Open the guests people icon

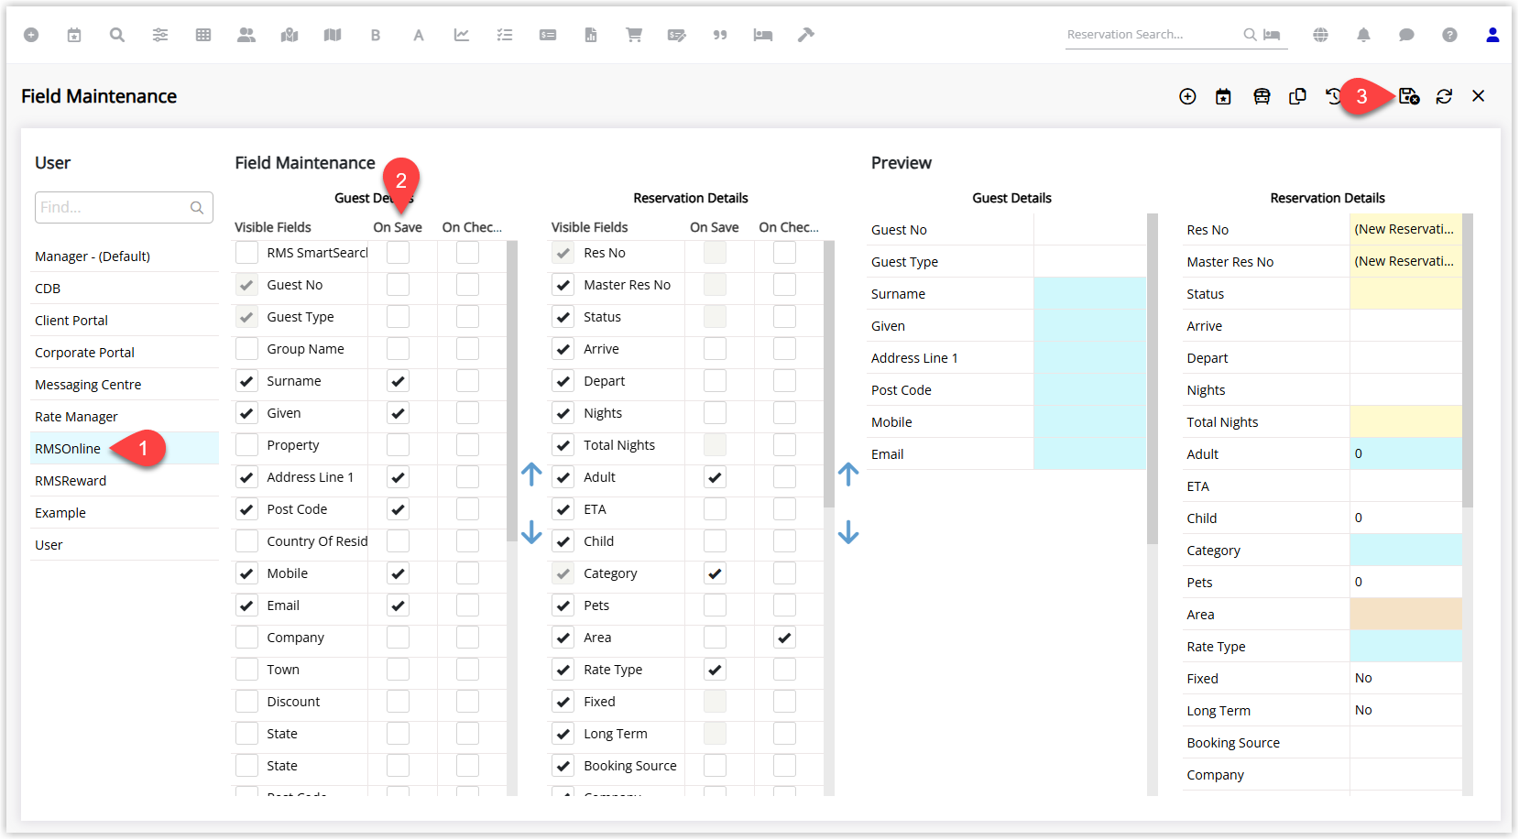(x=246, y=35)
